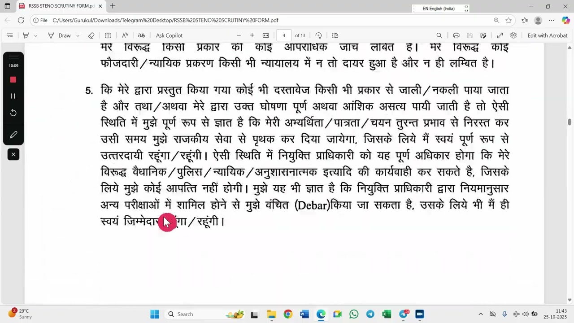This screenshot has height=323, width=574.
Task: Click the address bar zoom icon
Action: (496, 20)
